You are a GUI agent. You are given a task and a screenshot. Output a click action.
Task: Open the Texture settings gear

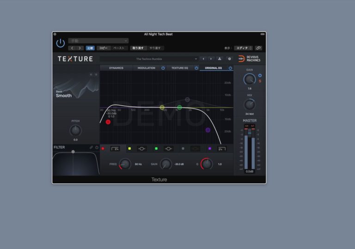click(229, 59)
